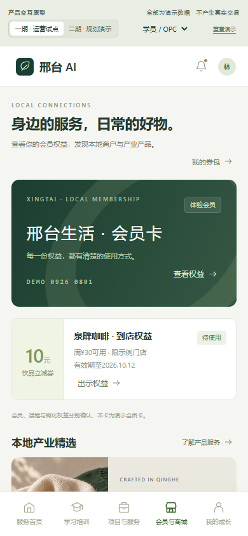This screenshot has height=536, width=248.
Task: Click the 待使用 status tag
Action: pos(212,338)
